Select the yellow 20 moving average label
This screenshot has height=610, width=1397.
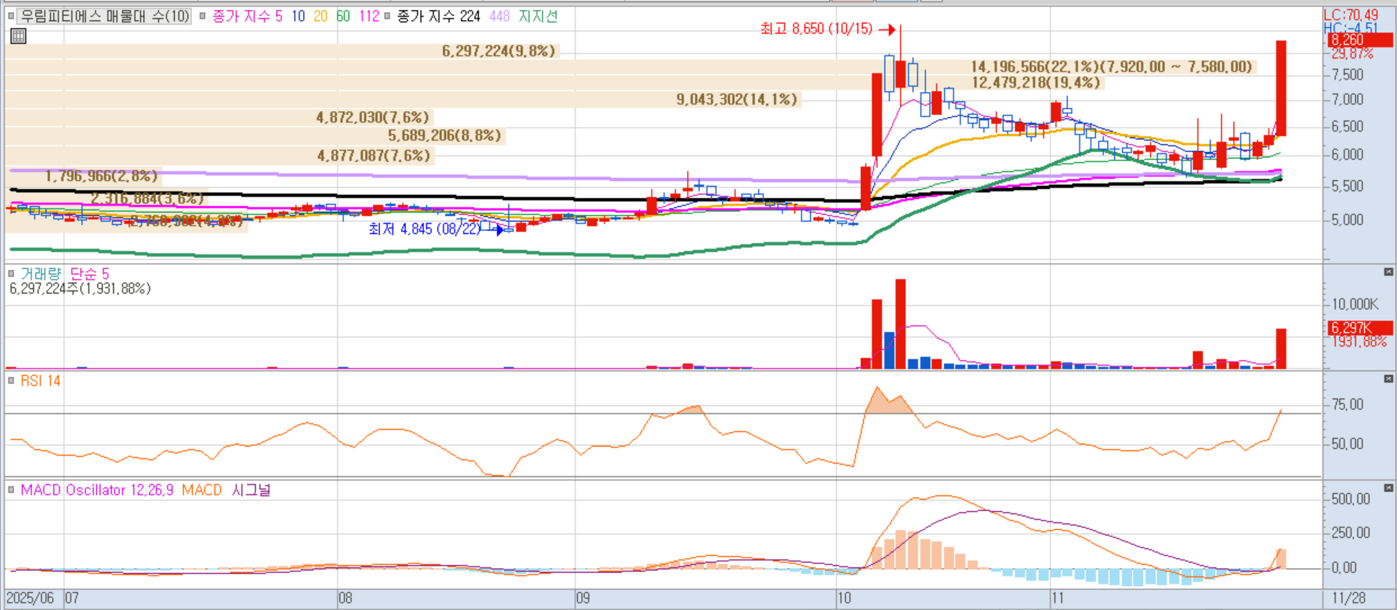(321, 16)
